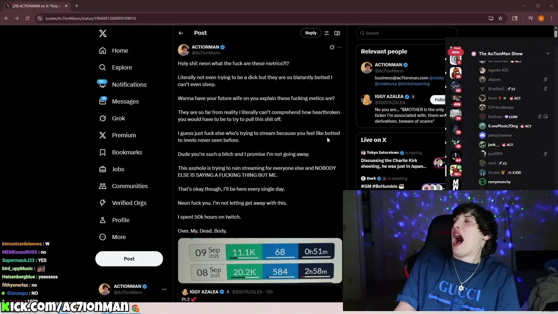This screenshot has width=558, height=314.
Task: Click the X logo in sidebar
Action: (102, 34)
